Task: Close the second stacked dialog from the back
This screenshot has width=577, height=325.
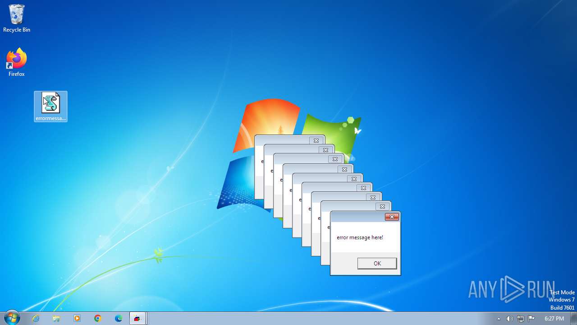Action: point(325,150)
